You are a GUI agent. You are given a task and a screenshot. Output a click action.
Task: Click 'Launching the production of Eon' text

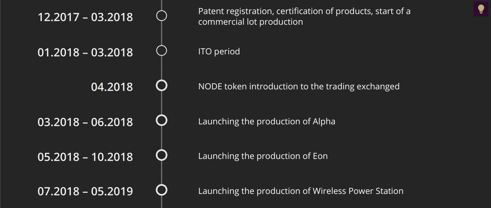click(263, 156)
